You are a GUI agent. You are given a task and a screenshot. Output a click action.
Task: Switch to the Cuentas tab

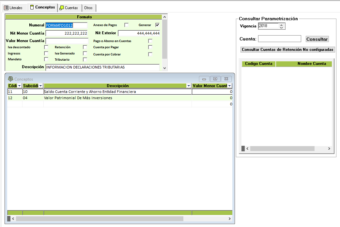pos(69,8)
